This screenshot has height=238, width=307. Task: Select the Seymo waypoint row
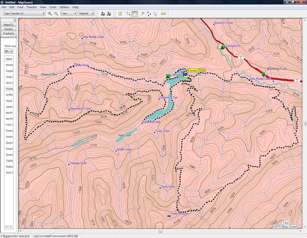(9, 155)
